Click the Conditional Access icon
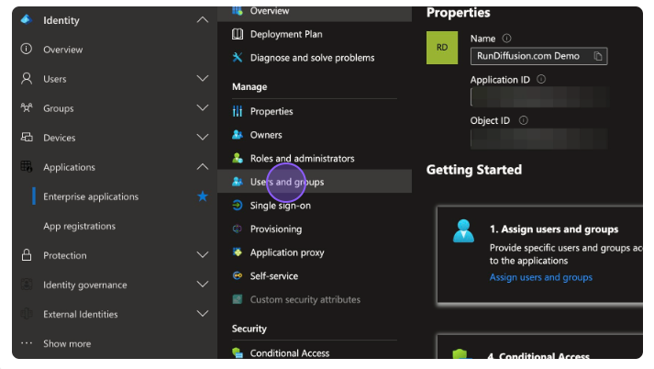The height and width of the screenshot is (369, 654). click(x=238, y=353)
